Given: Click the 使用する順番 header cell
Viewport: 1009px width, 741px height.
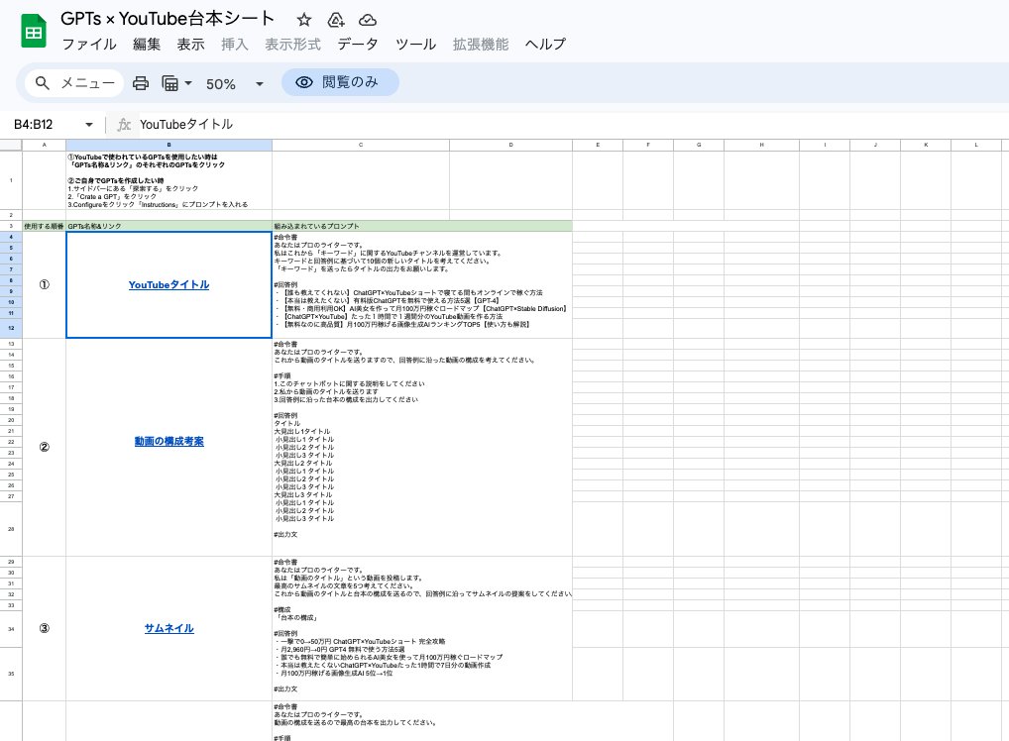Looking at the screenshot, I should pyautogui.click(x=45, y=226).
